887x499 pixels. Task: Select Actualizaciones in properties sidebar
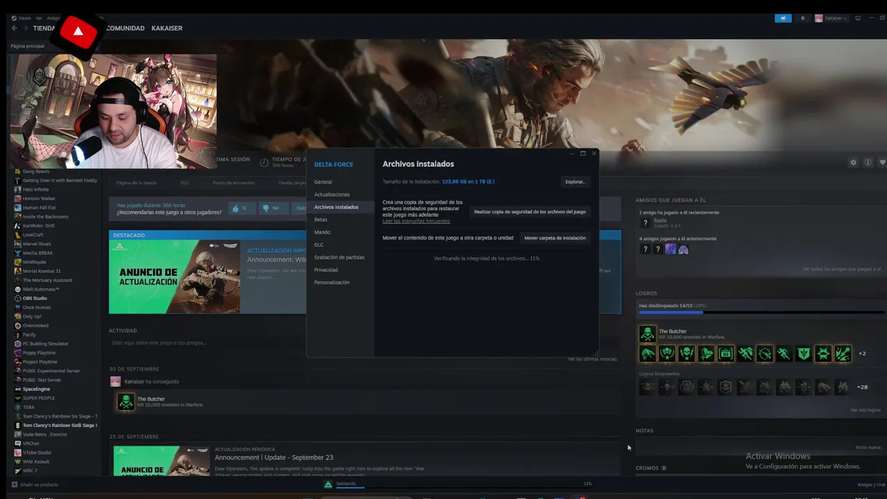tap(332, 195)
